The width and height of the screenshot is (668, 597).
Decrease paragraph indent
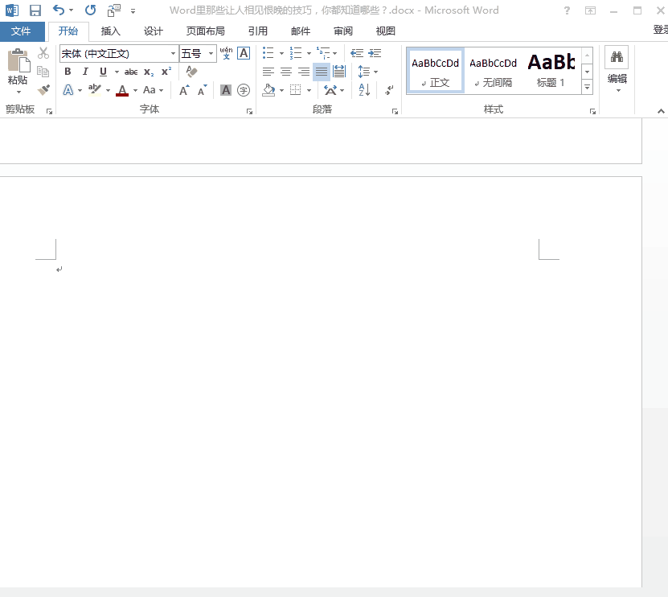[x=357, y=53]
